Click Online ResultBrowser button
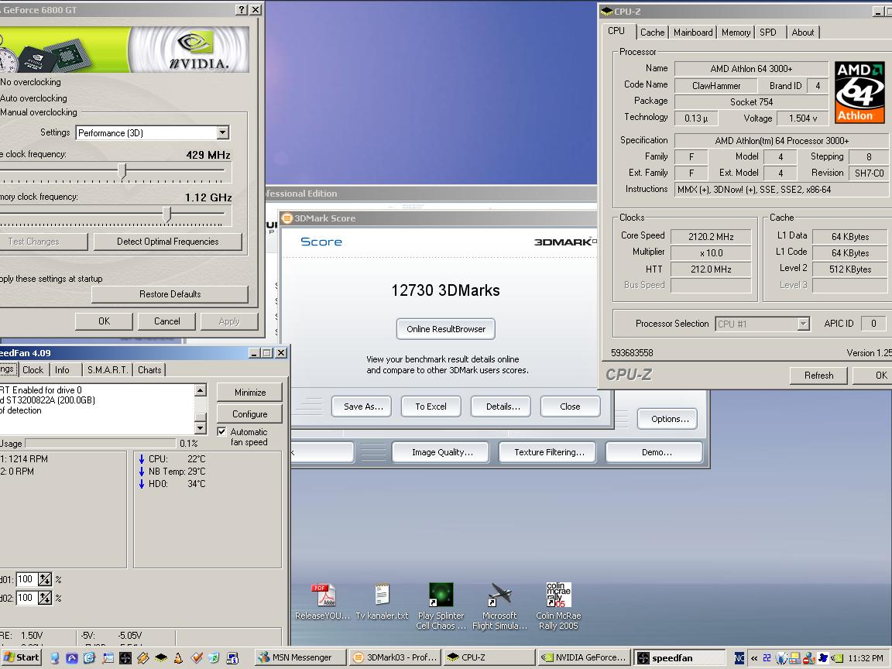This screenshot has height=669, width=892. [x=446, y=329]
